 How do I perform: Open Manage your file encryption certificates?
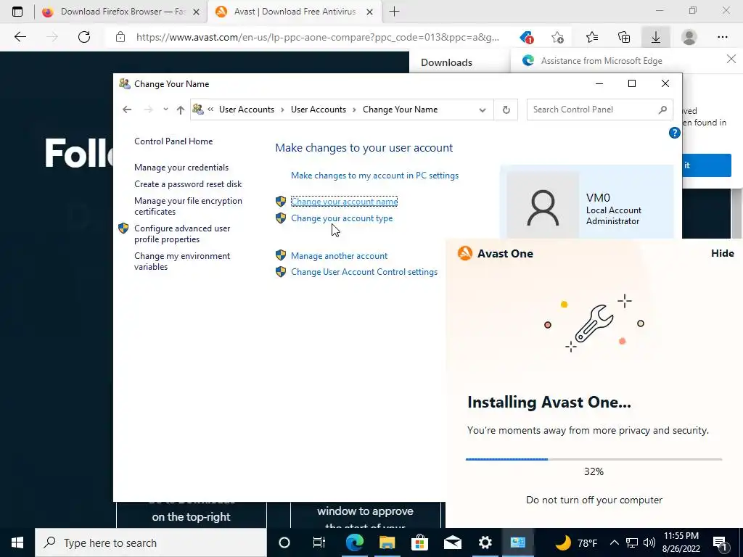(188, 206)
